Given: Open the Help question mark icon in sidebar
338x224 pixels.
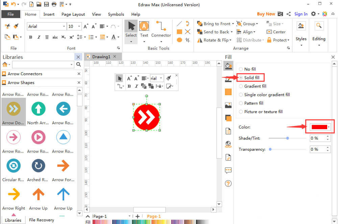Looking at the screenshot, I should [x=228, y=184].
